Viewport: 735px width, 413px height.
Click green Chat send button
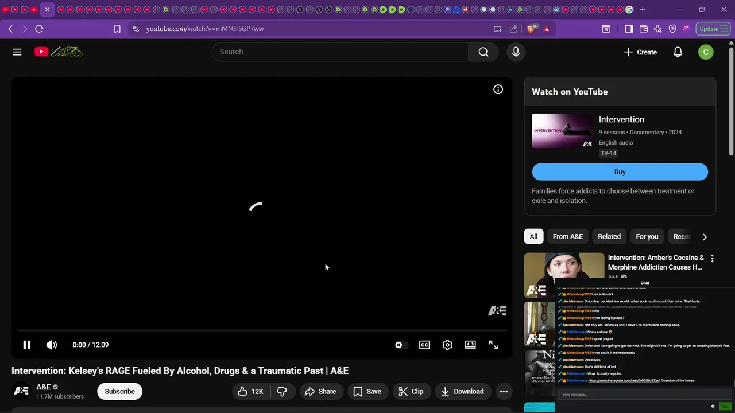pyautogui.click(x=725, y=406)
